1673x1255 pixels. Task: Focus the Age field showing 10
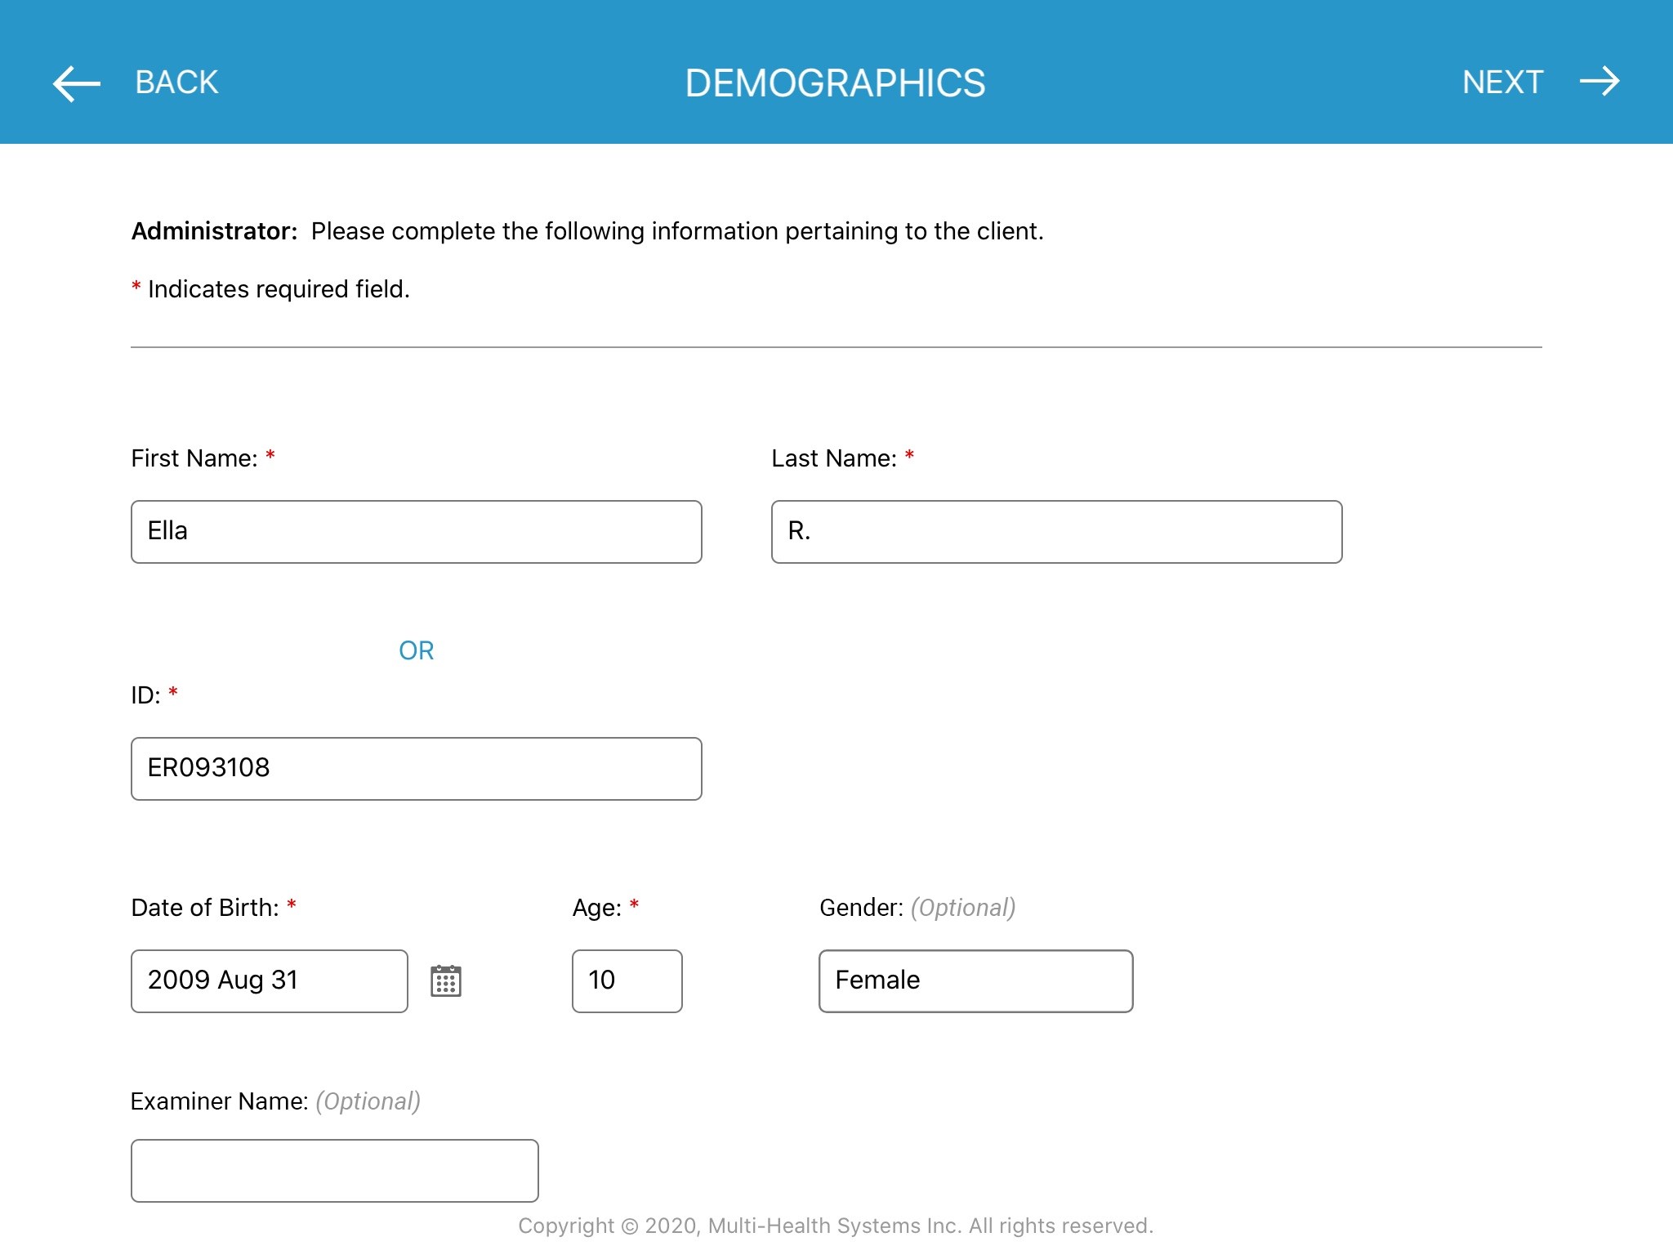[627, 981]
